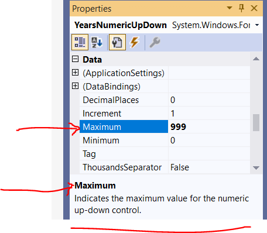Select the (DataBindings) label
Viewport: 267px width, 233px height.
[x=111, y=87]
